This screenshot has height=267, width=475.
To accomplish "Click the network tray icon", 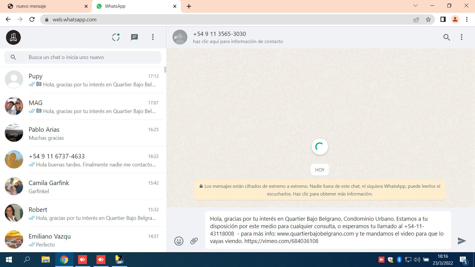I will pyautogui.click(x=408, y=260).
